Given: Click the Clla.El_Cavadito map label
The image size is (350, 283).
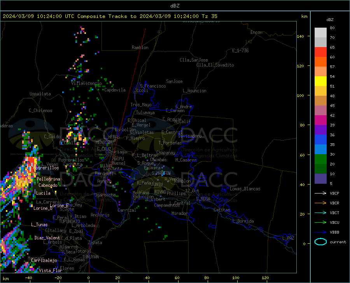Looking at the screenshot, I should [215, 65].
